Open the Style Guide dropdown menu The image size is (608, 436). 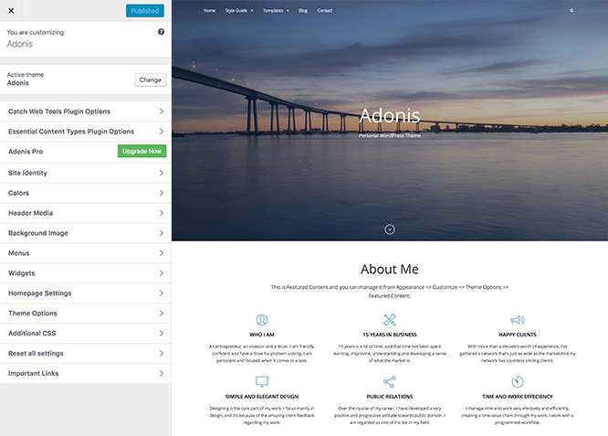click(x=238, y=11)
